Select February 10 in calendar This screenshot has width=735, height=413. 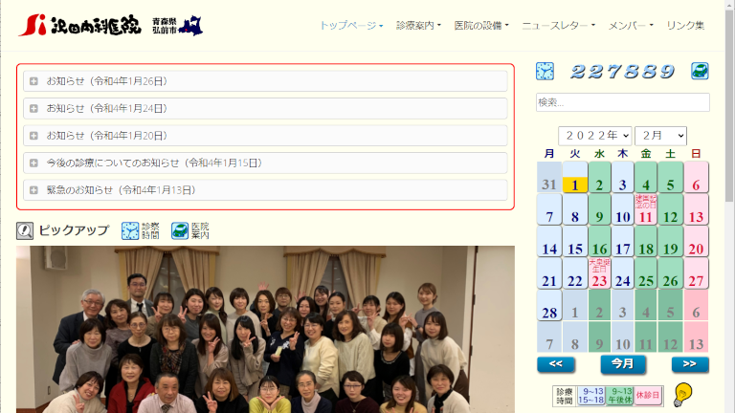pyautogui.click(x=622, y=209)
